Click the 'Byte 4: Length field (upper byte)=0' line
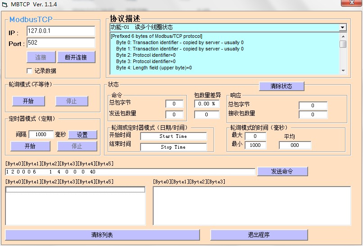This screenshot has width=363, height=246. tap(154, 68)
